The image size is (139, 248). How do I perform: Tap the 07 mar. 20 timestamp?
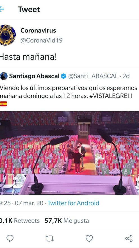pyautogui.click(x=29, y=203)
